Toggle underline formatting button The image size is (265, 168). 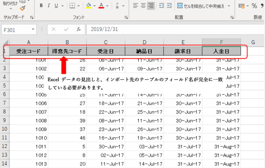56,6
